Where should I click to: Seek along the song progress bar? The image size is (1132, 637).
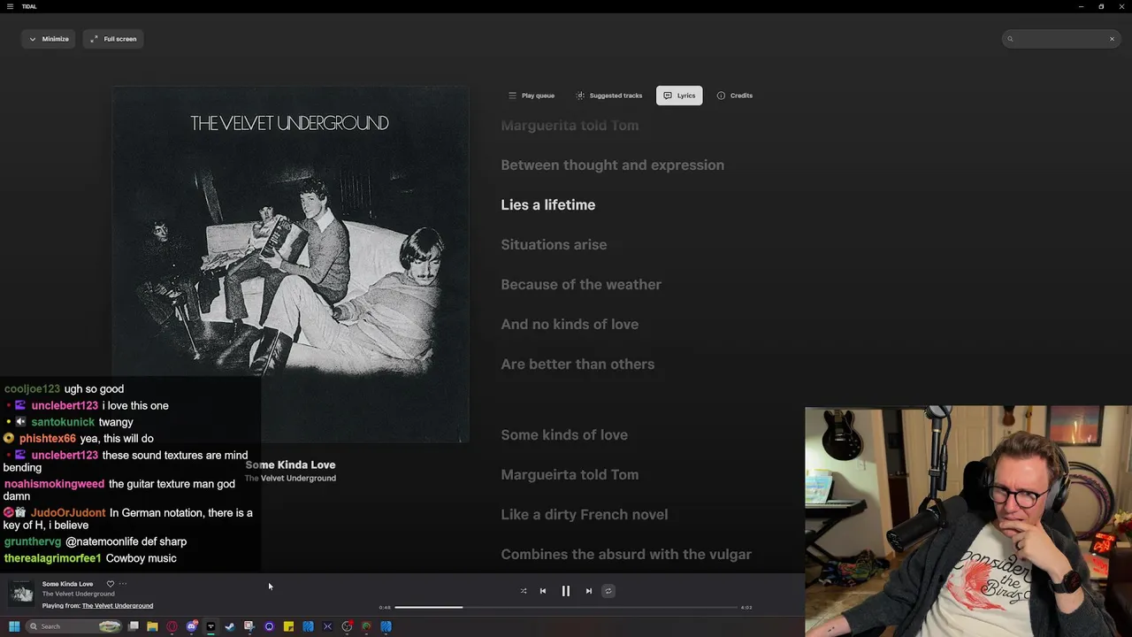566,607
